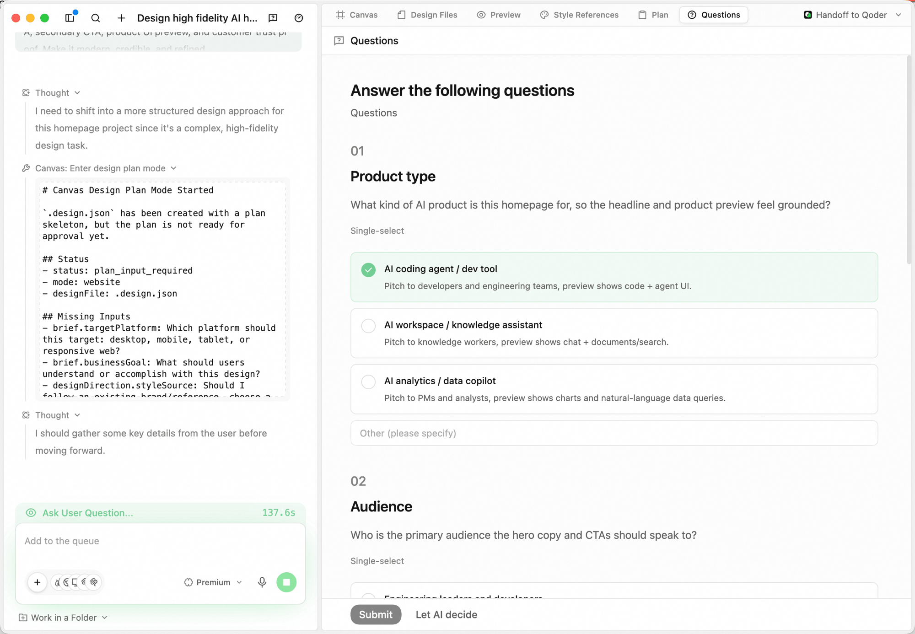Screen dimensions: 915x634
Task: Click the Qoder logo icon
Action: tap(808, 15)
